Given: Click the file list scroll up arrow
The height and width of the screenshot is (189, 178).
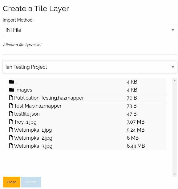Looking at the screenshot, I should coord(175,80).
